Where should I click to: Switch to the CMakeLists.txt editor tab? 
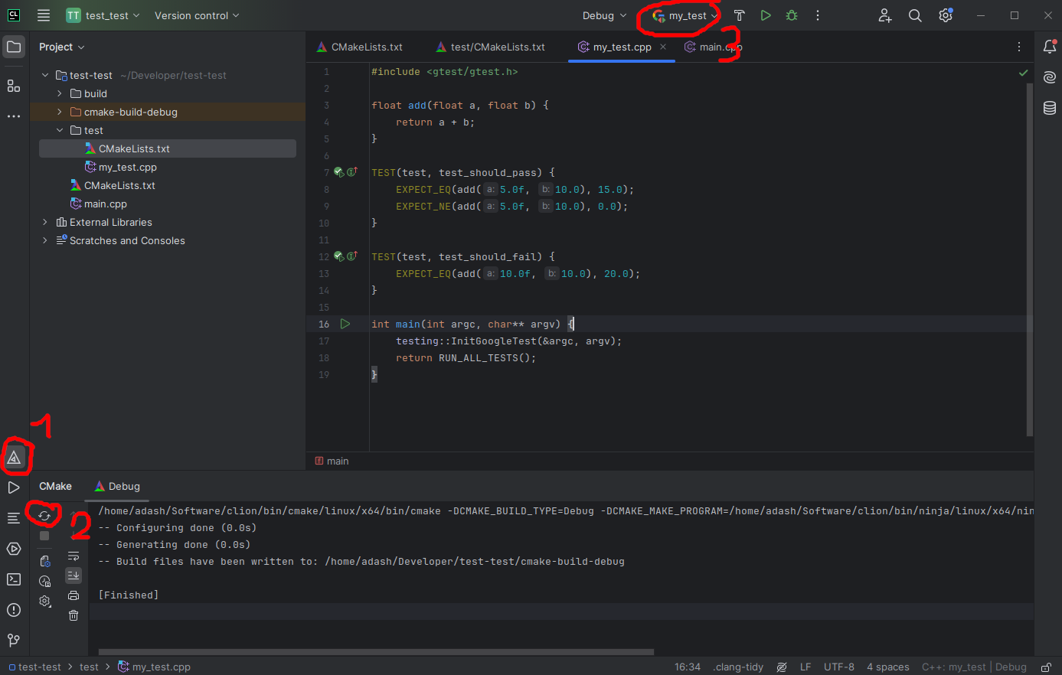[x=360, y=47]
